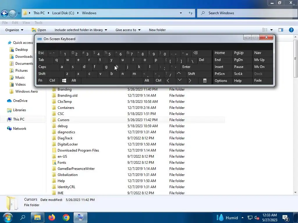Viewport: 298px width, 223px height.
Task: Click the change view icon
Action: tap(265, 30)
